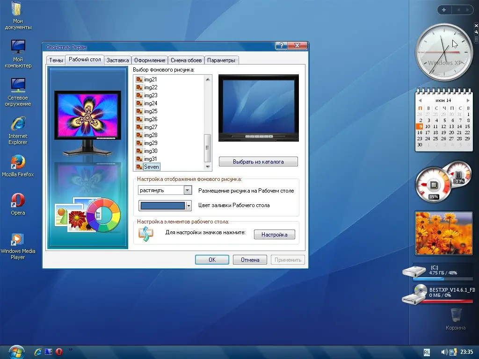Image resolution: width=479 pixels, height=359 pixels.
Task: Switch to the Параметры tab
Action: pyautogui.click(x=221, y=60)
